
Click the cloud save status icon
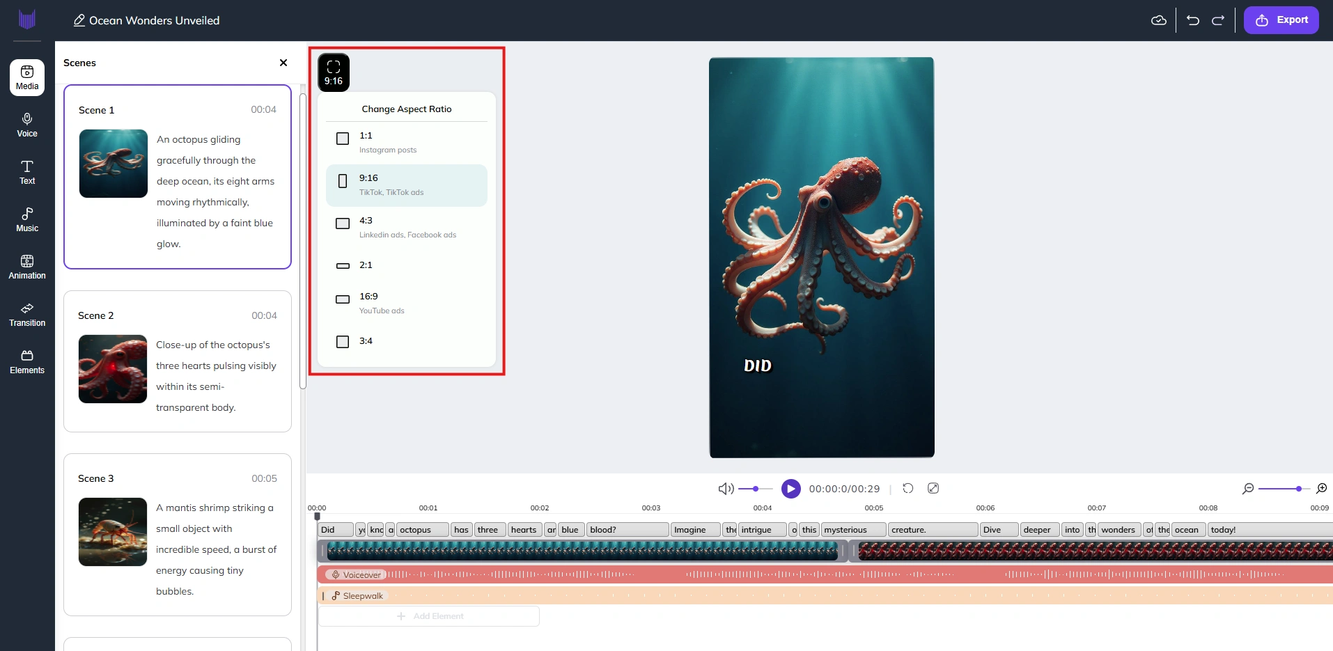pos(1159,20)
